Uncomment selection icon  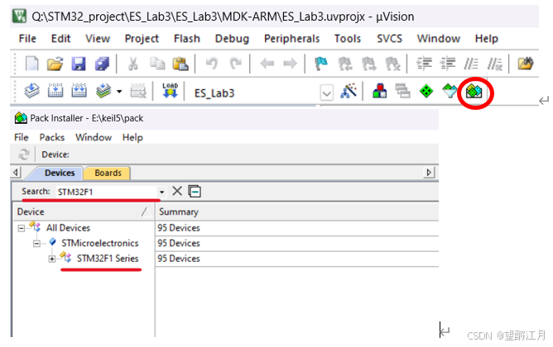tap(494, 64)
